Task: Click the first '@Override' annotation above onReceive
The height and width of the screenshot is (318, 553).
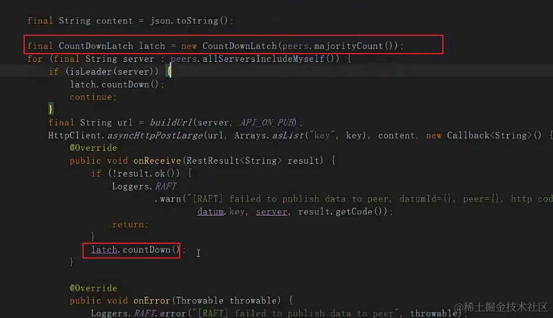Action: coord(93,148)
